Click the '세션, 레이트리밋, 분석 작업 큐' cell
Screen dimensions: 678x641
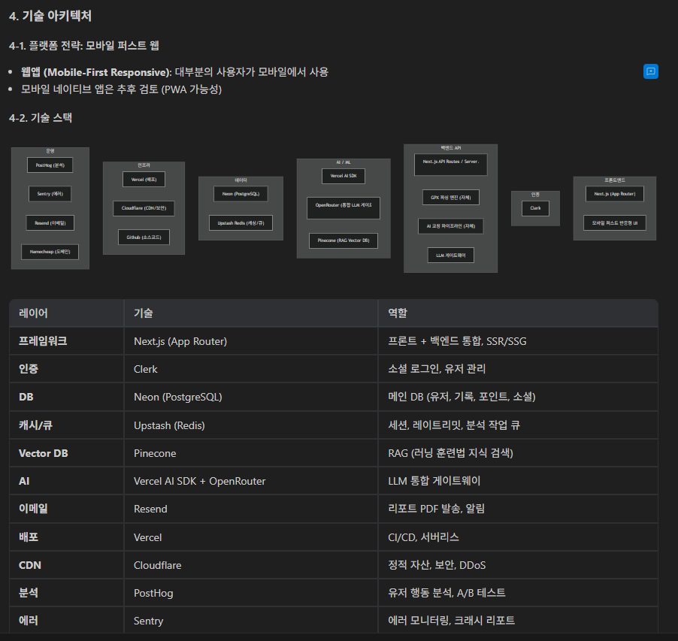(519, 425)
